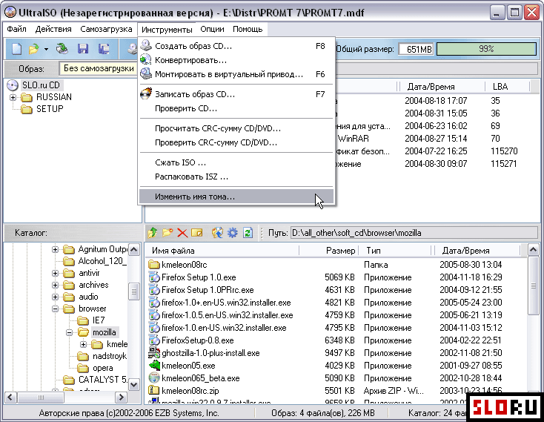Collapse the browser folder node
544x422 pixels.
pos(55,309)
